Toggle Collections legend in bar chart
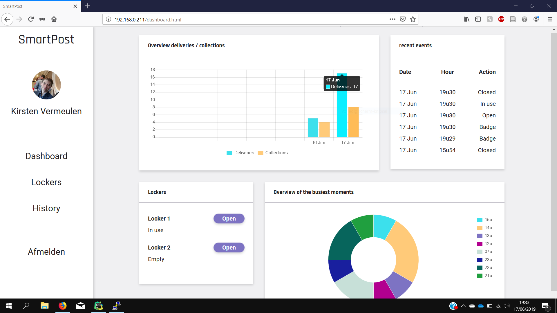The image size is (557, 313). pos(273,153)
